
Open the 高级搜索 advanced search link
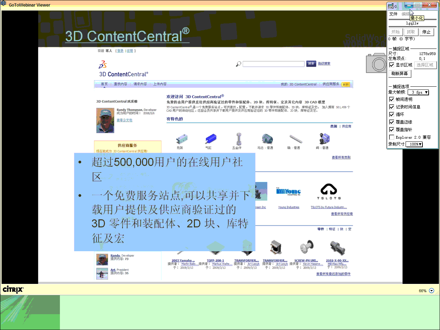point(324,64)
